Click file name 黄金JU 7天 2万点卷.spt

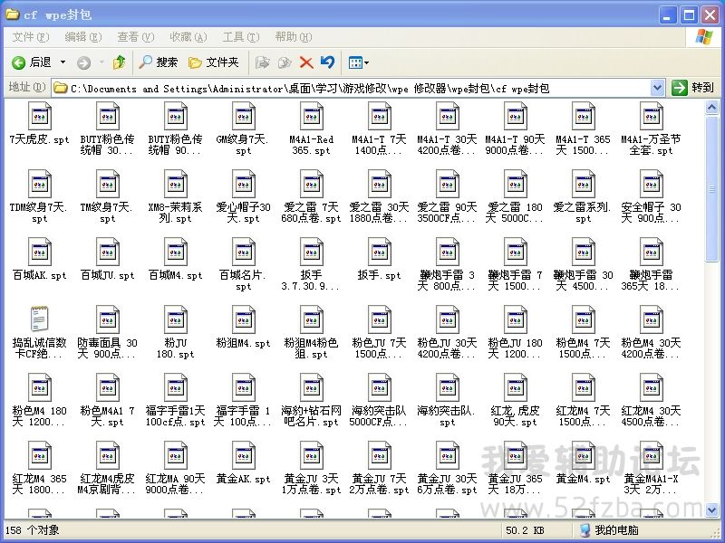pos(379,484)
